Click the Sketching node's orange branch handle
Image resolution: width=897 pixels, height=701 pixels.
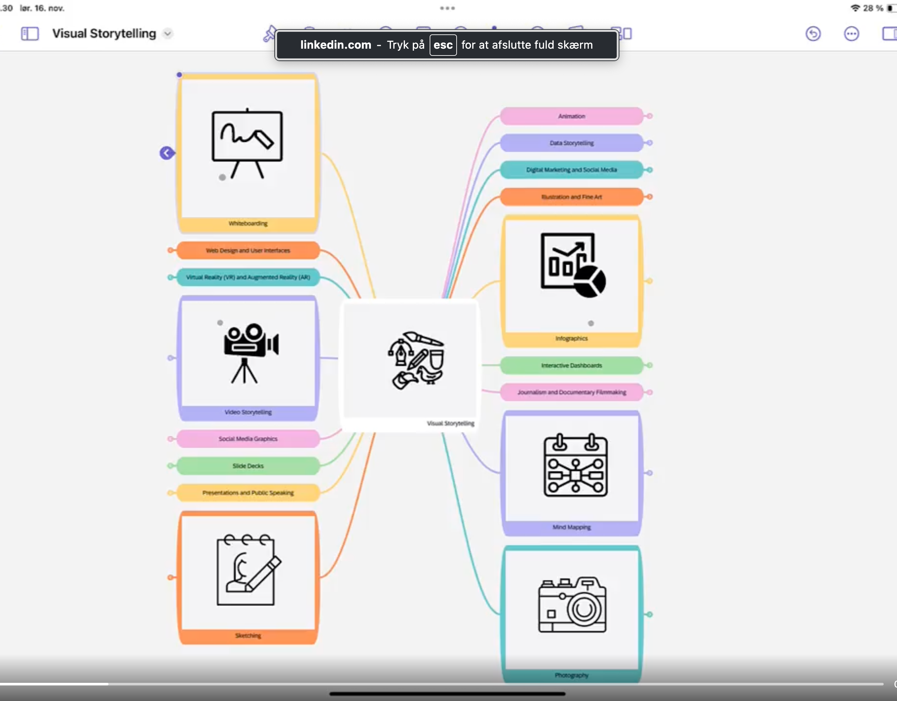click(x=170, y=577)
